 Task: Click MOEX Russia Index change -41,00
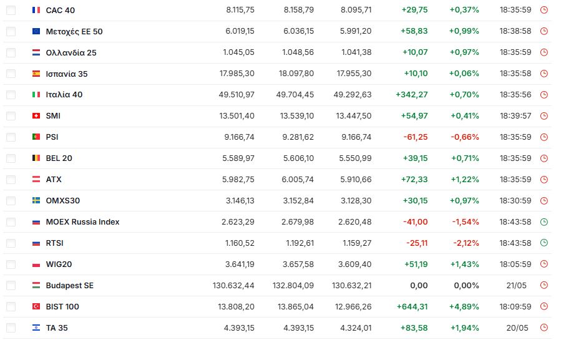415,222
